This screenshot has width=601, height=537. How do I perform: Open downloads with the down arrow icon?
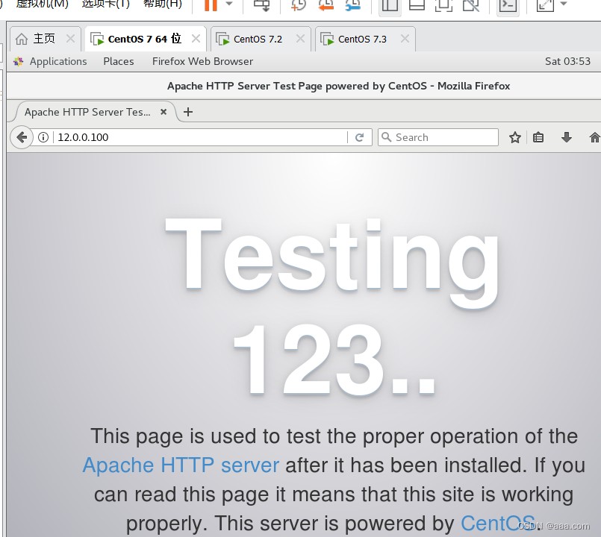[x=567, y=137]
